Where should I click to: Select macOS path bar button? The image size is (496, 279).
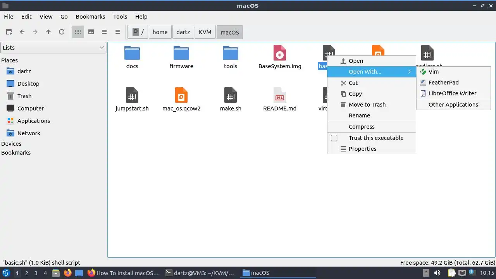[x=230, y=32]
